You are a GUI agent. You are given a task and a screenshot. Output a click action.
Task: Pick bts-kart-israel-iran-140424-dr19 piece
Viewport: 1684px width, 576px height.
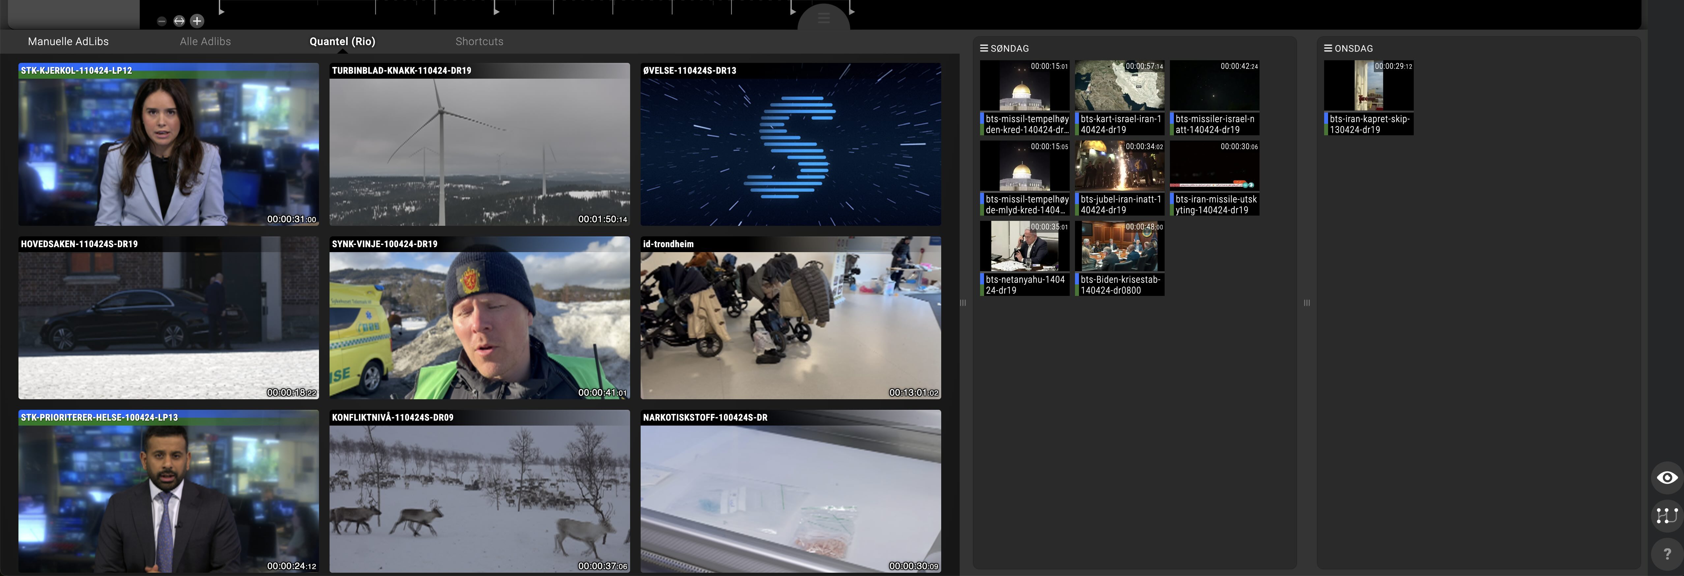click(1120, 98)
